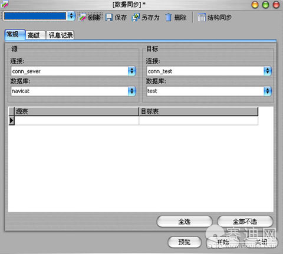Click the empty 源表 cell in the first row

77,120
